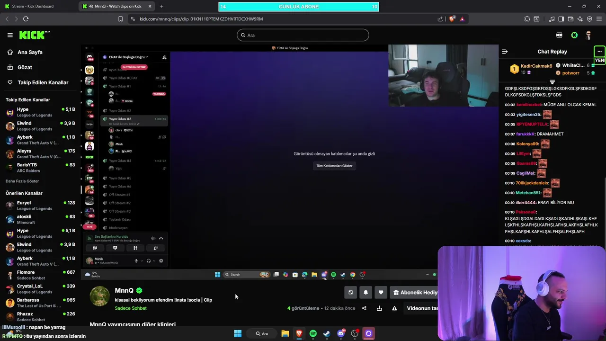Click the clip share icon
The height and width of the screenshot is (341, 606).
tap(364, 308)
